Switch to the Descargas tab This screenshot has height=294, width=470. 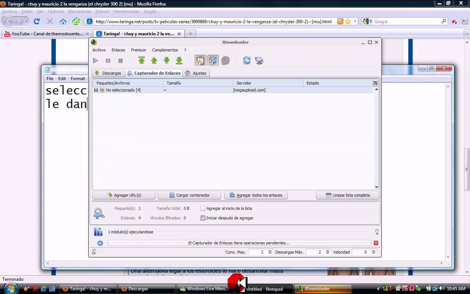point(108,73)
